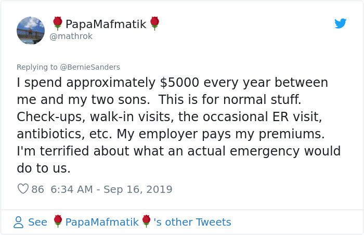Viewport: 364px width, 235px height.
Task: Click the "Replying to" label
Action: [x=37, y=67]
